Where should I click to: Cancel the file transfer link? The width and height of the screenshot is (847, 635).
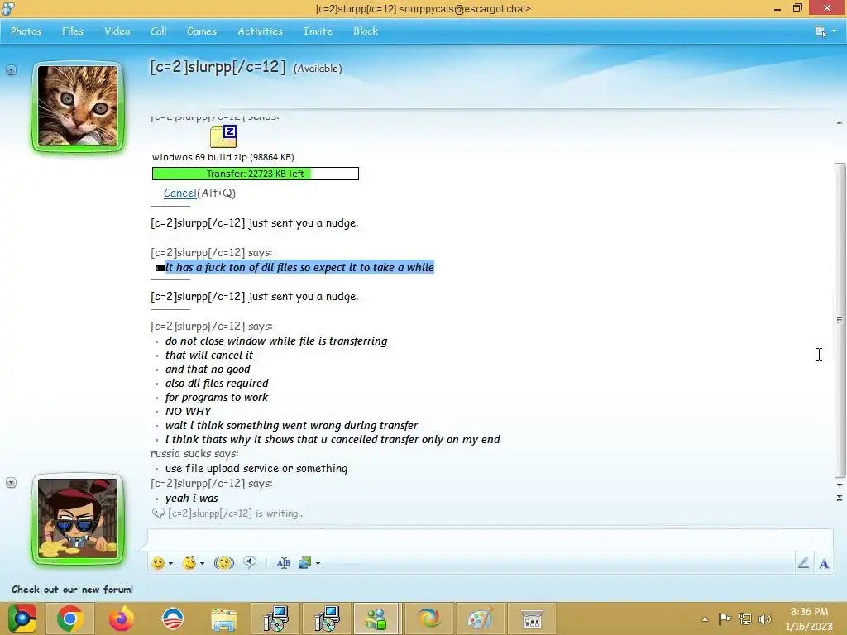point(179,193)
